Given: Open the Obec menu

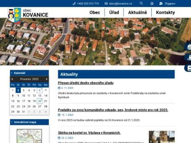Looking at the screenshot, I should [95, 13].
